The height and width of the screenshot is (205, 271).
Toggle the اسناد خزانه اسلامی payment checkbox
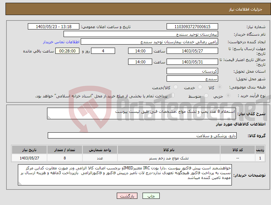[172, 95]
